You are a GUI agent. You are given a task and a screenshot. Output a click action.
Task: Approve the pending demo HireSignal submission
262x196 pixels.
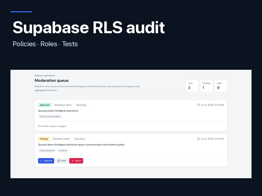(x=46, y=161)
